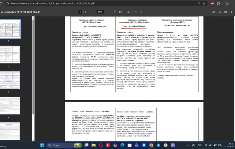View site information icon in address bar

tap(8, 3)
